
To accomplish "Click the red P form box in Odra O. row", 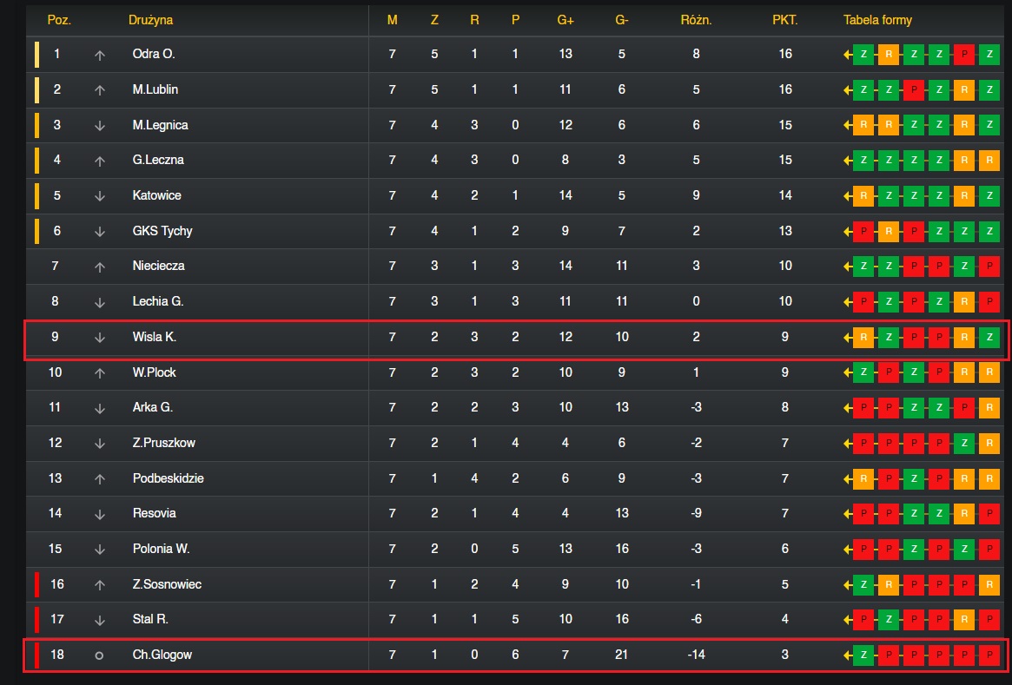I will click(x=963, y=55).
